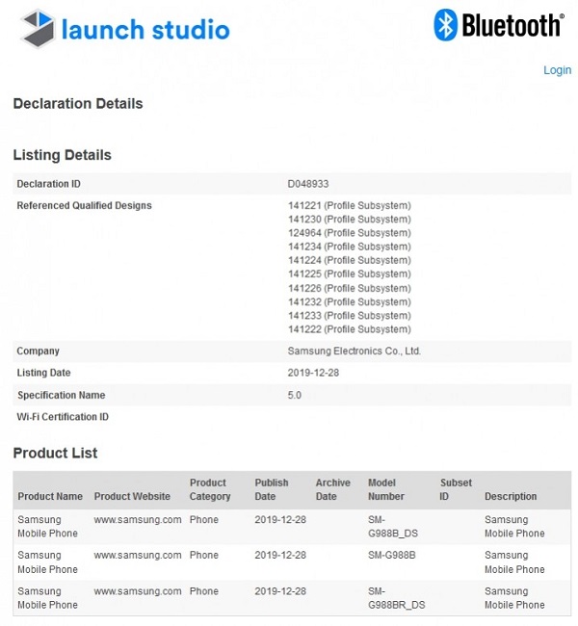578x626 pixels.
Task: Select design 141225 (Profile Subsystem)
Action: click(349, 274)
